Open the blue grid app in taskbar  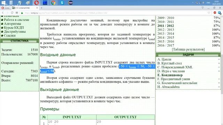coord(45,3)
